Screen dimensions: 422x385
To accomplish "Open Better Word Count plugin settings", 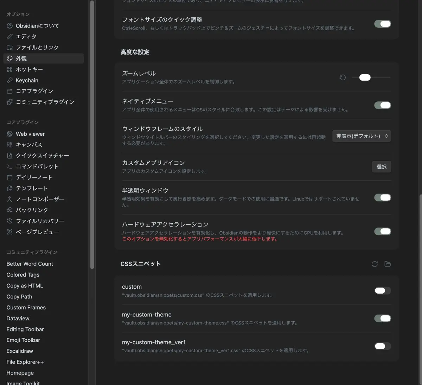I will 44,264.
